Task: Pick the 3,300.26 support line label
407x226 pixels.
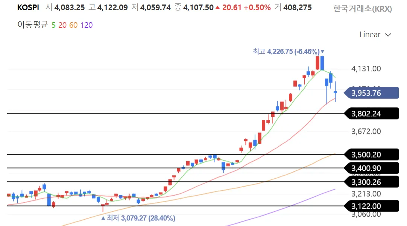Action: click(371, 182)
